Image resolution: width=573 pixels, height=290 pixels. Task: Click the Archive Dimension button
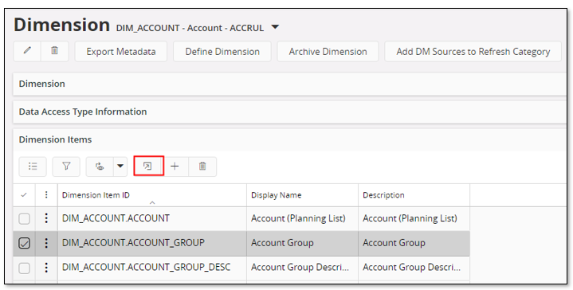[328, 52]
